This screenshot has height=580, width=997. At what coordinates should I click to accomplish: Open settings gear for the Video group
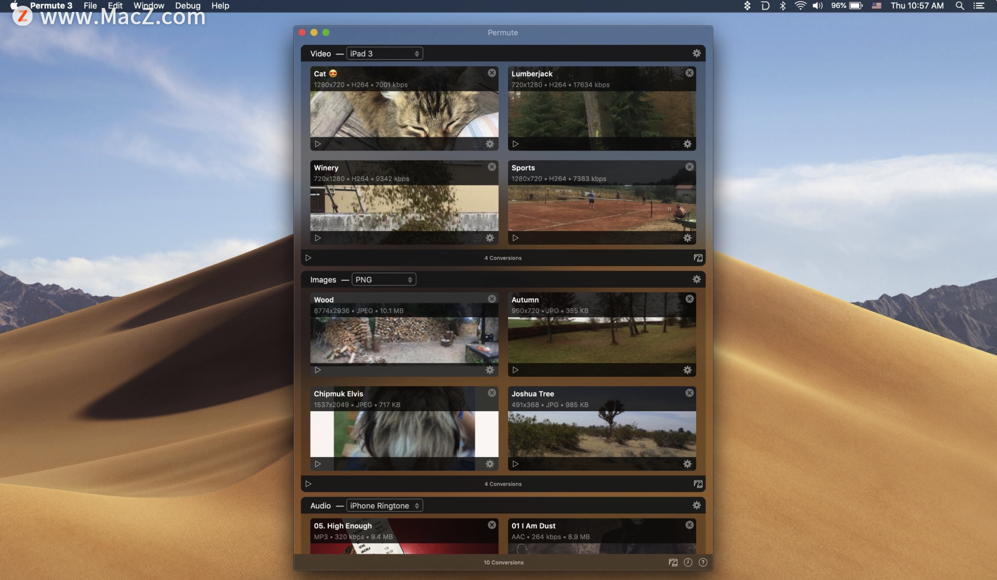[697, 53]
